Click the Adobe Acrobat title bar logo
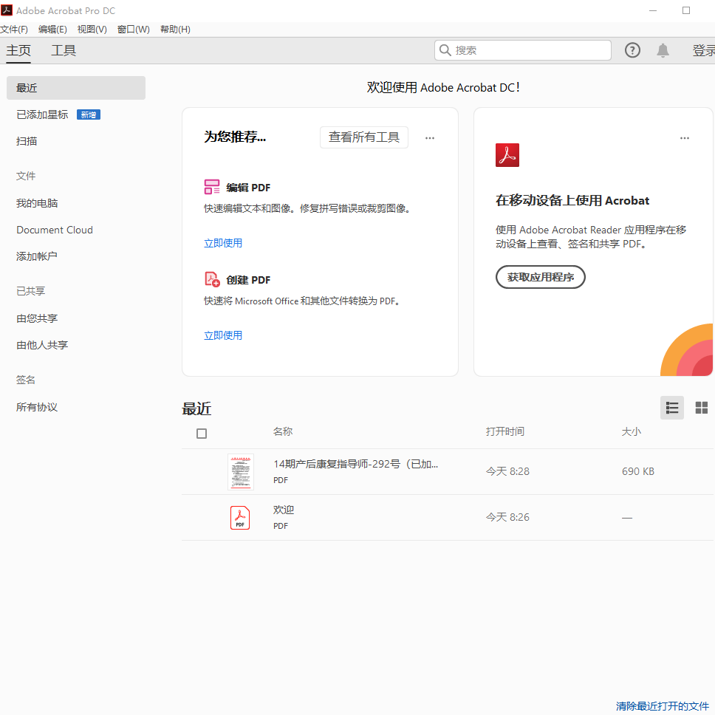This screenshot has width=715, height=715. tap(7, 10)
